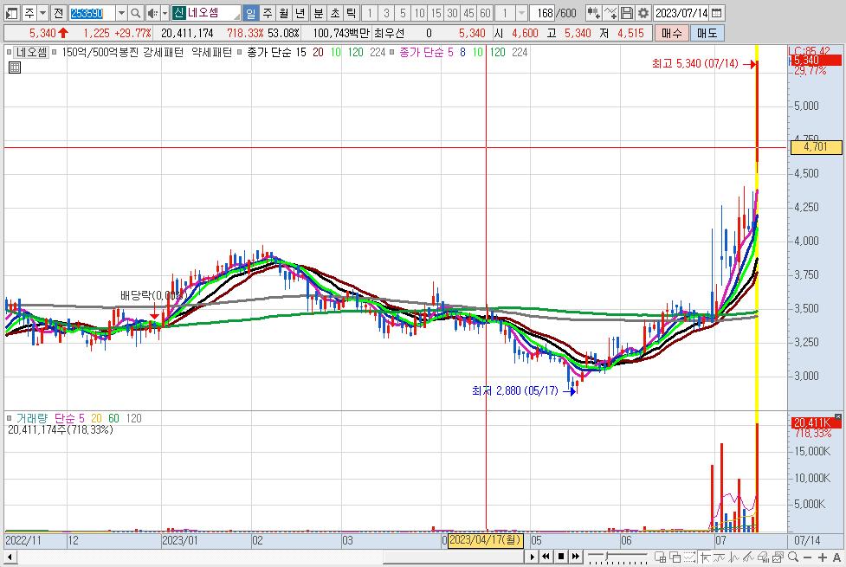Open the 주 market-type dropdown arrow
The width and height of the screenshot is (846, 567).
42,12
